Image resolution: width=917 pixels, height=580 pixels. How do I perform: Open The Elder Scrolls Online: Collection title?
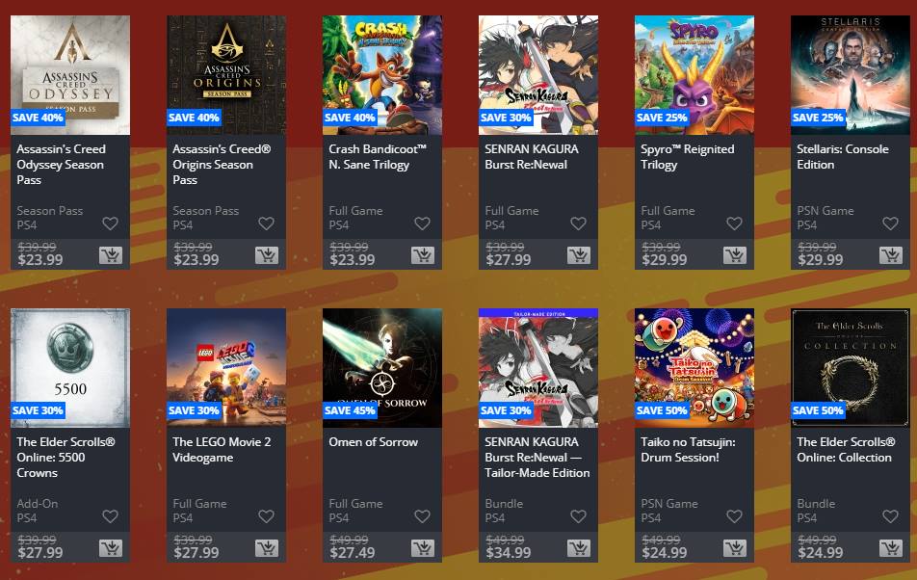pos(846,450)
